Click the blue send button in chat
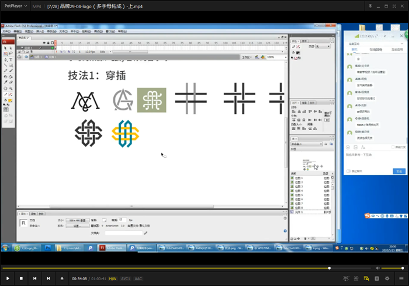Viewport: 409px width, 286px height. point(399,171)
